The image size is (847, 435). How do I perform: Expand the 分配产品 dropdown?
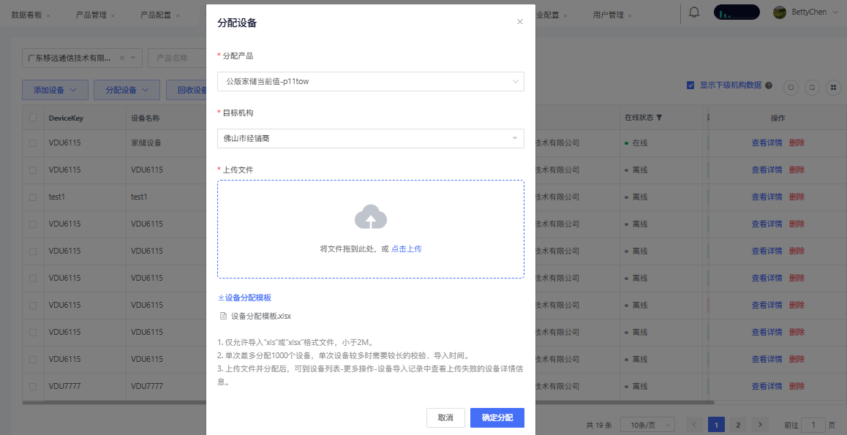coord(370,82)
